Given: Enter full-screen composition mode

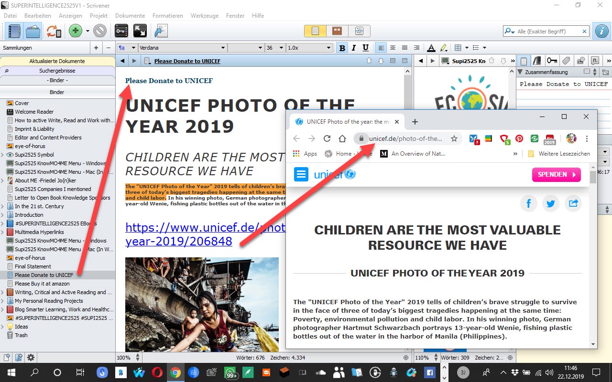Looking at the screenshot, I should pyautogui.click(x=140, y=31).
